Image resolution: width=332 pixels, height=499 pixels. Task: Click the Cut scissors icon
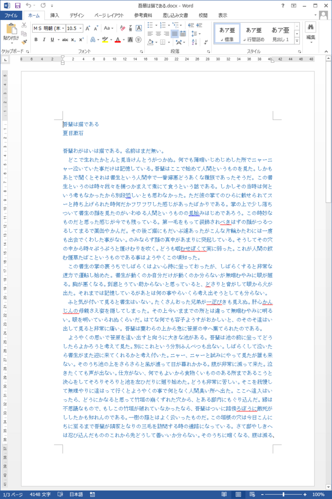coord(24,25)
